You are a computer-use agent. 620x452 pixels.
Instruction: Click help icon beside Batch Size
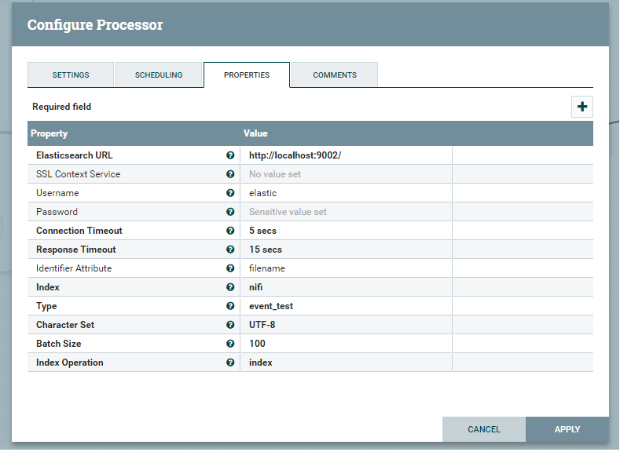pyautogui.click(x=230, y=344)
